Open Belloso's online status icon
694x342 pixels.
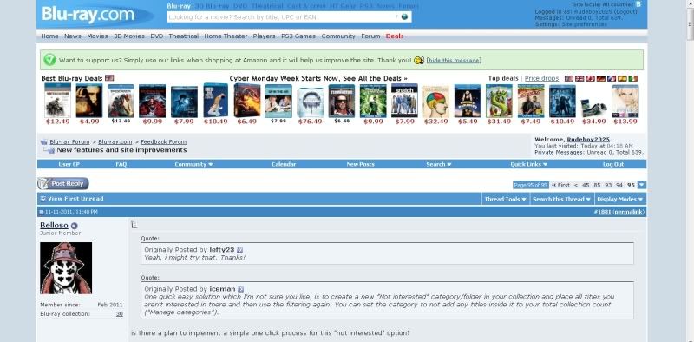(74, 226)
